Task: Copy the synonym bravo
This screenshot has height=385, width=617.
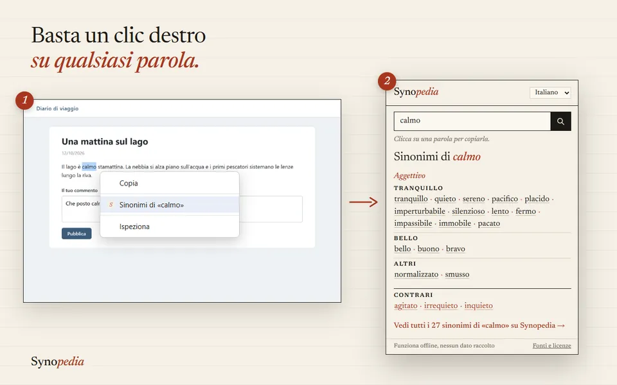Action: (x=455, y=249)
